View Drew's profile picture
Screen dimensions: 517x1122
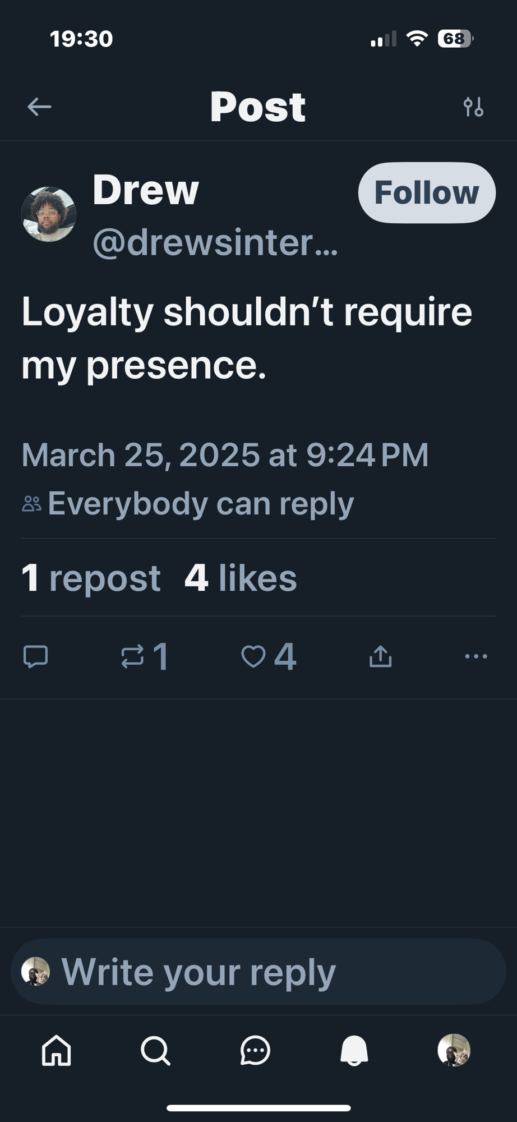tap(49, 214)
